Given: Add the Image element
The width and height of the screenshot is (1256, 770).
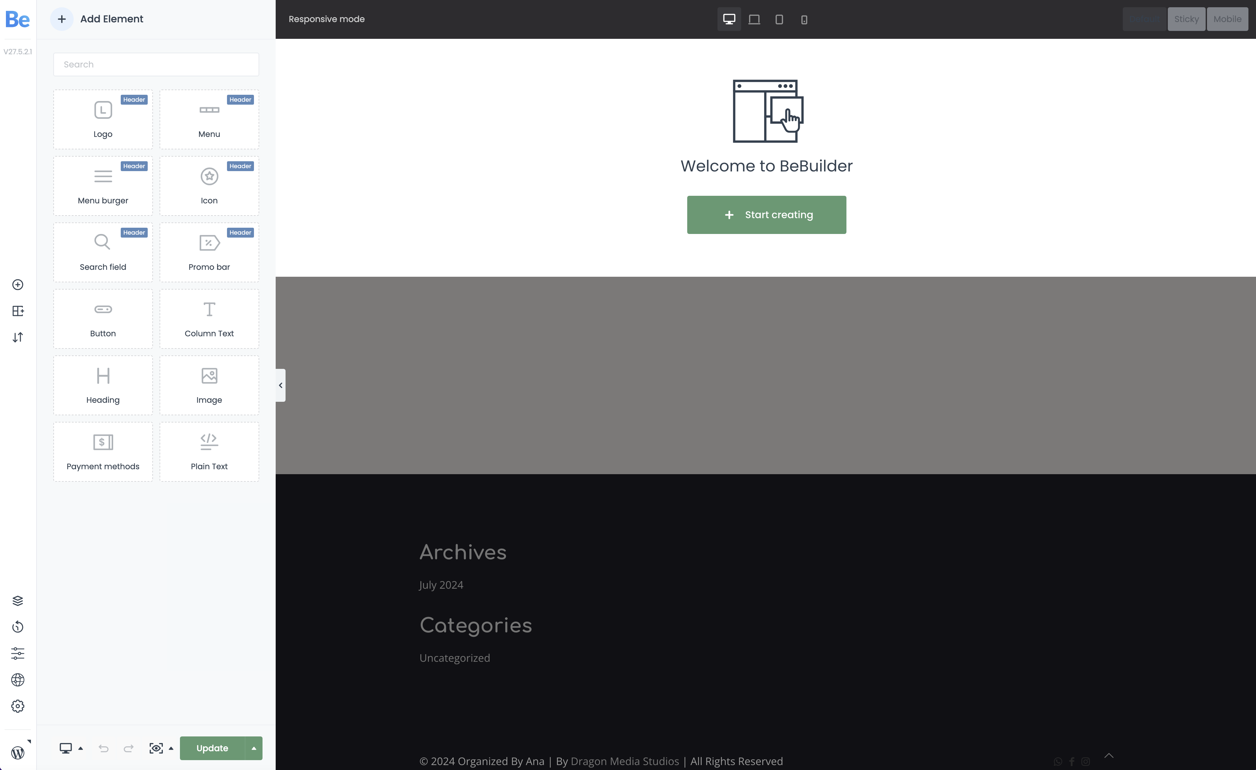Looking at the screenshot, I should tap(209, 386).
